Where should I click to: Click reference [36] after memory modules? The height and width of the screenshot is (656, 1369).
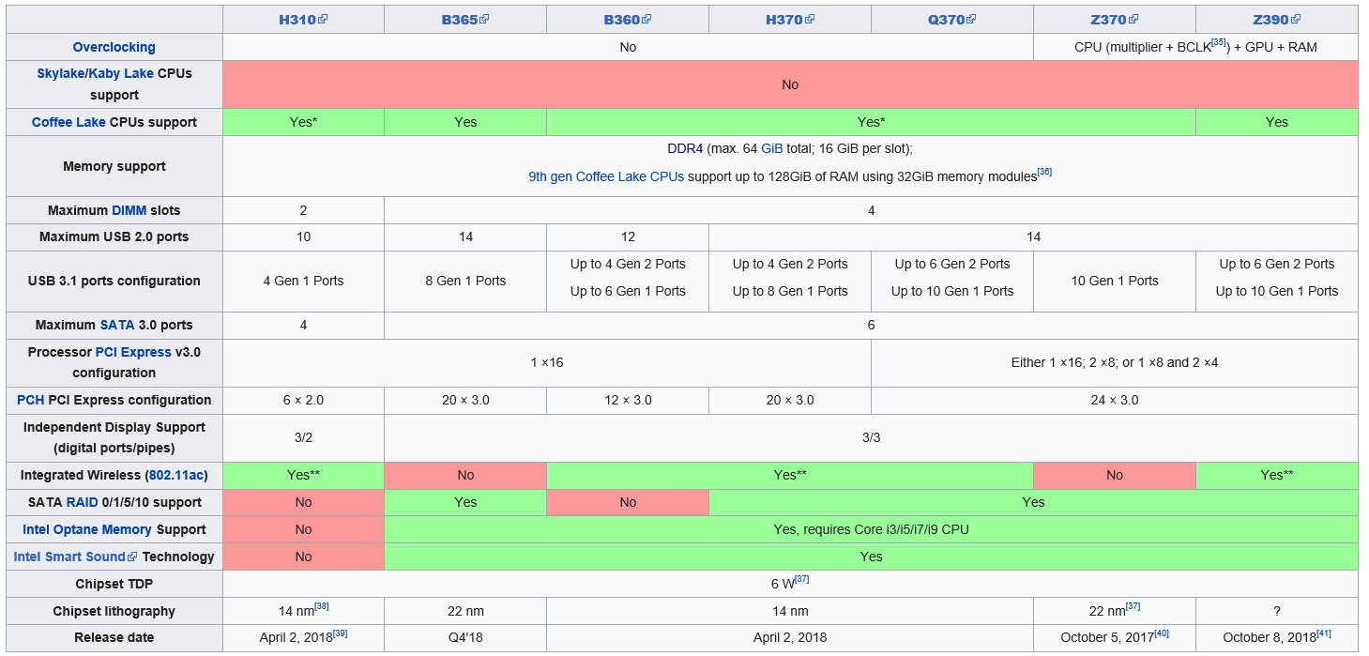coord(1044,172)
